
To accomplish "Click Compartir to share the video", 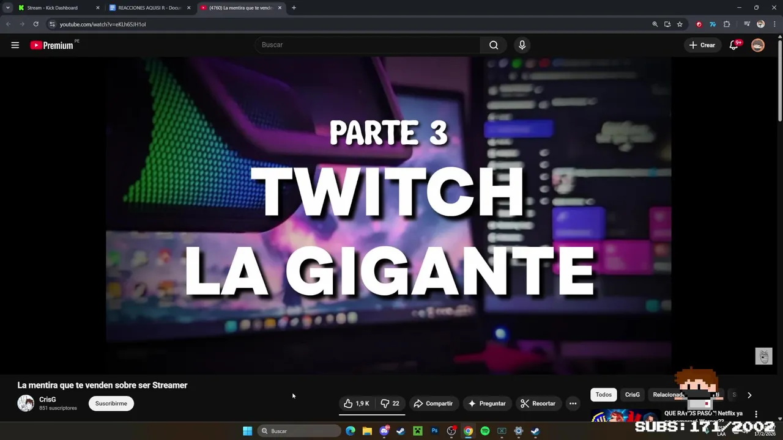I will point(433,403).
